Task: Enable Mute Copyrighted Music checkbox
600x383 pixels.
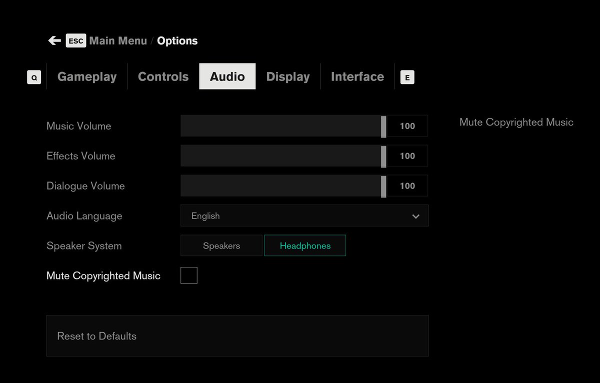Action: point(189,275)
